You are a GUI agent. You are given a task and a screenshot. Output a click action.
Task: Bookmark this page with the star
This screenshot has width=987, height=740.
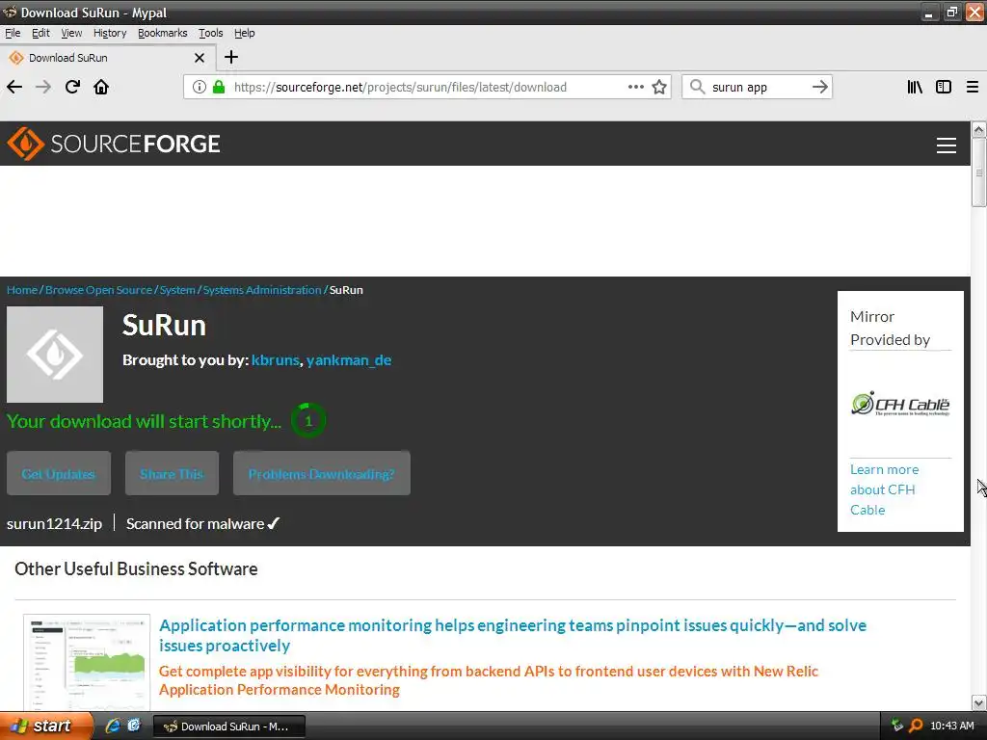659,87
